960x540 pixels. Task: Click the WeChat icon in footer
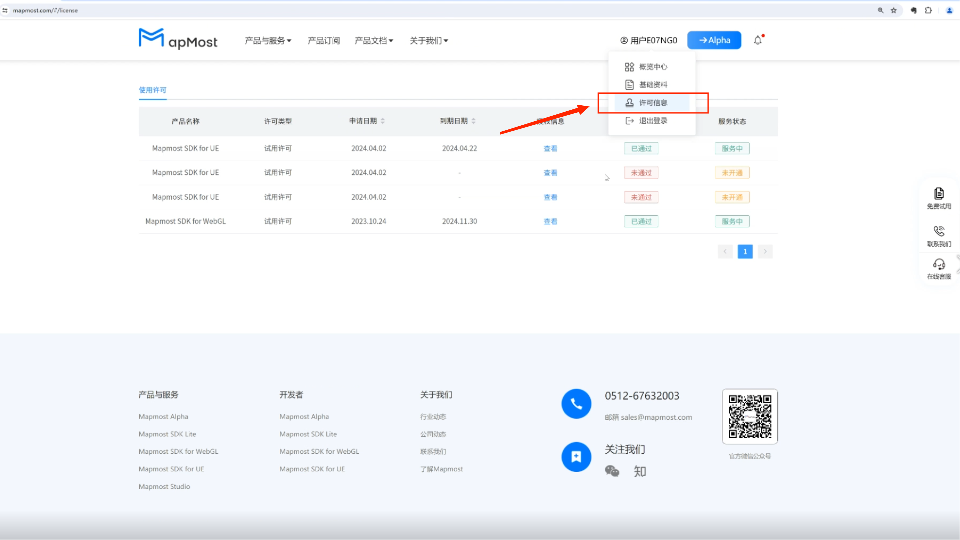612,471
